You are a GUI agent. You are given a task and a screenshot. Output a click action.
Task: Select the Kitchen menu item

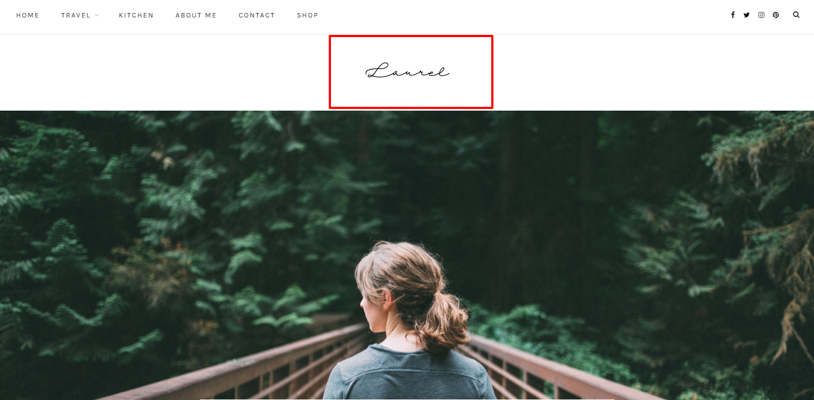136,15
